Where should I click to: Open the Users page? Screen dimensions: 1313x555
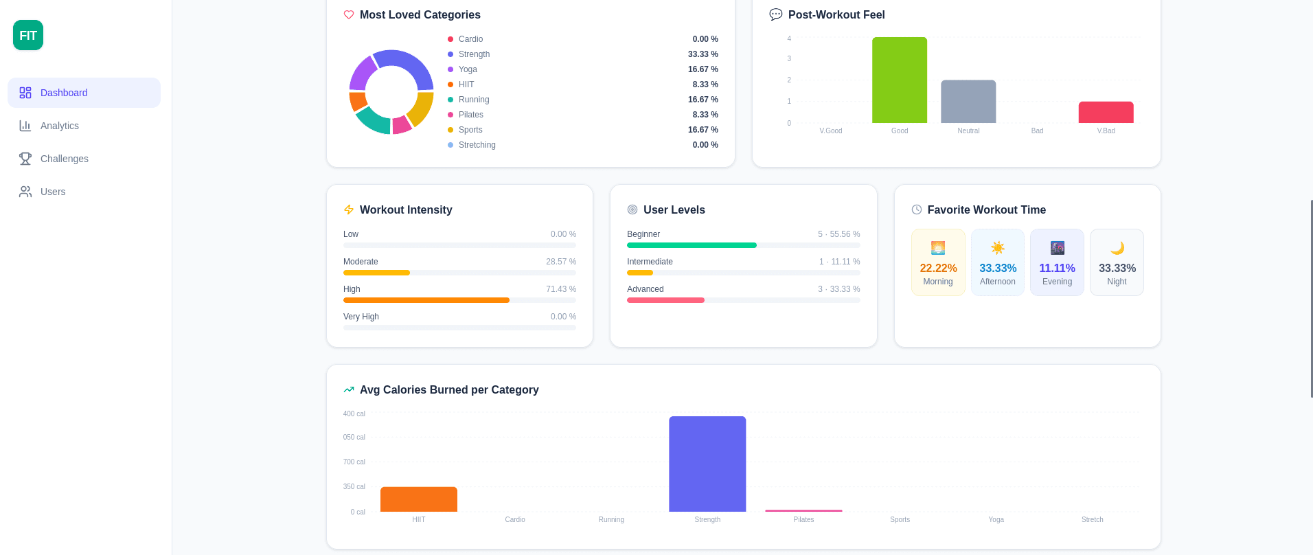tap(84, 192)
